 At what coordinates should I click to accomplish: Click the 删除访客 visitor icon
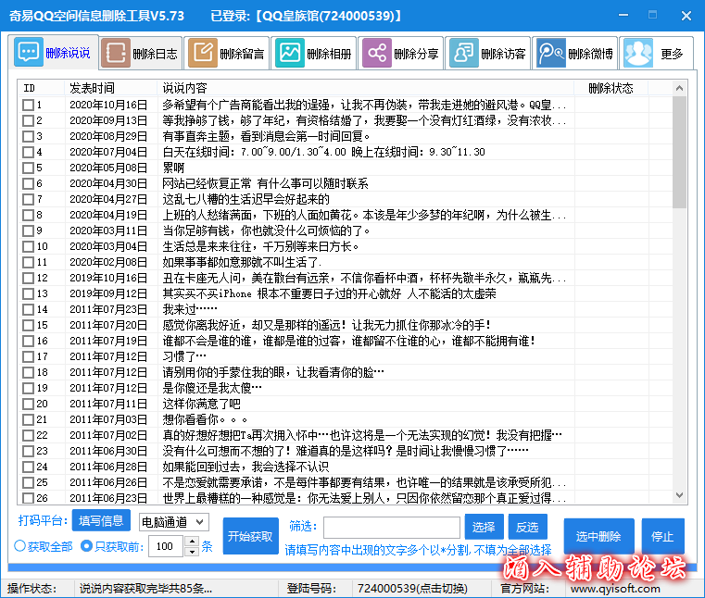click(x=463, y=54)
